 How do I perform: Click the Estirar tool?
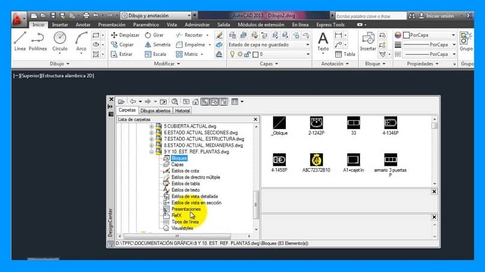(122, 54)
